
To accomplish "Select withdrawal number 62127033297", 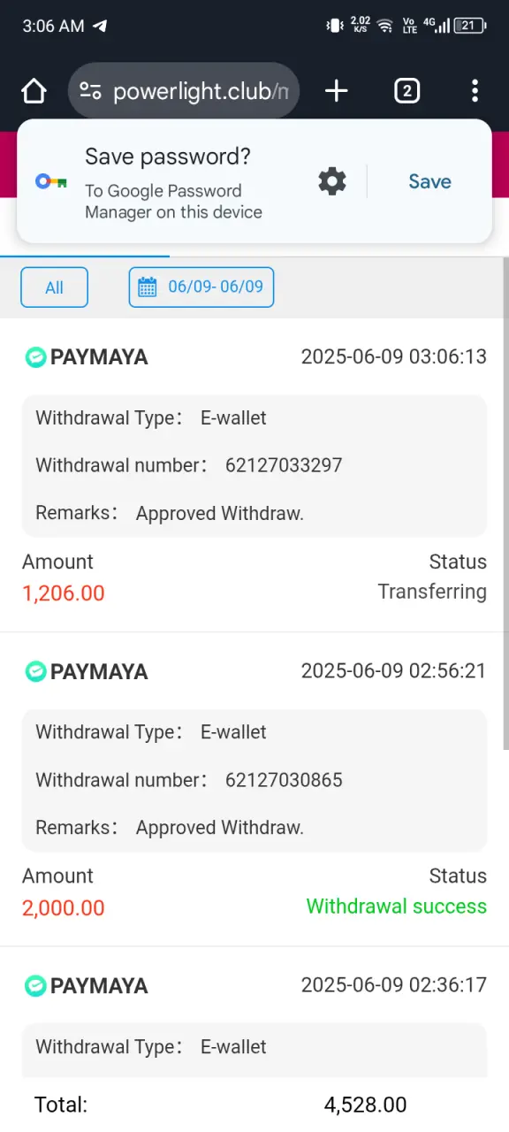I will [284, 465].
